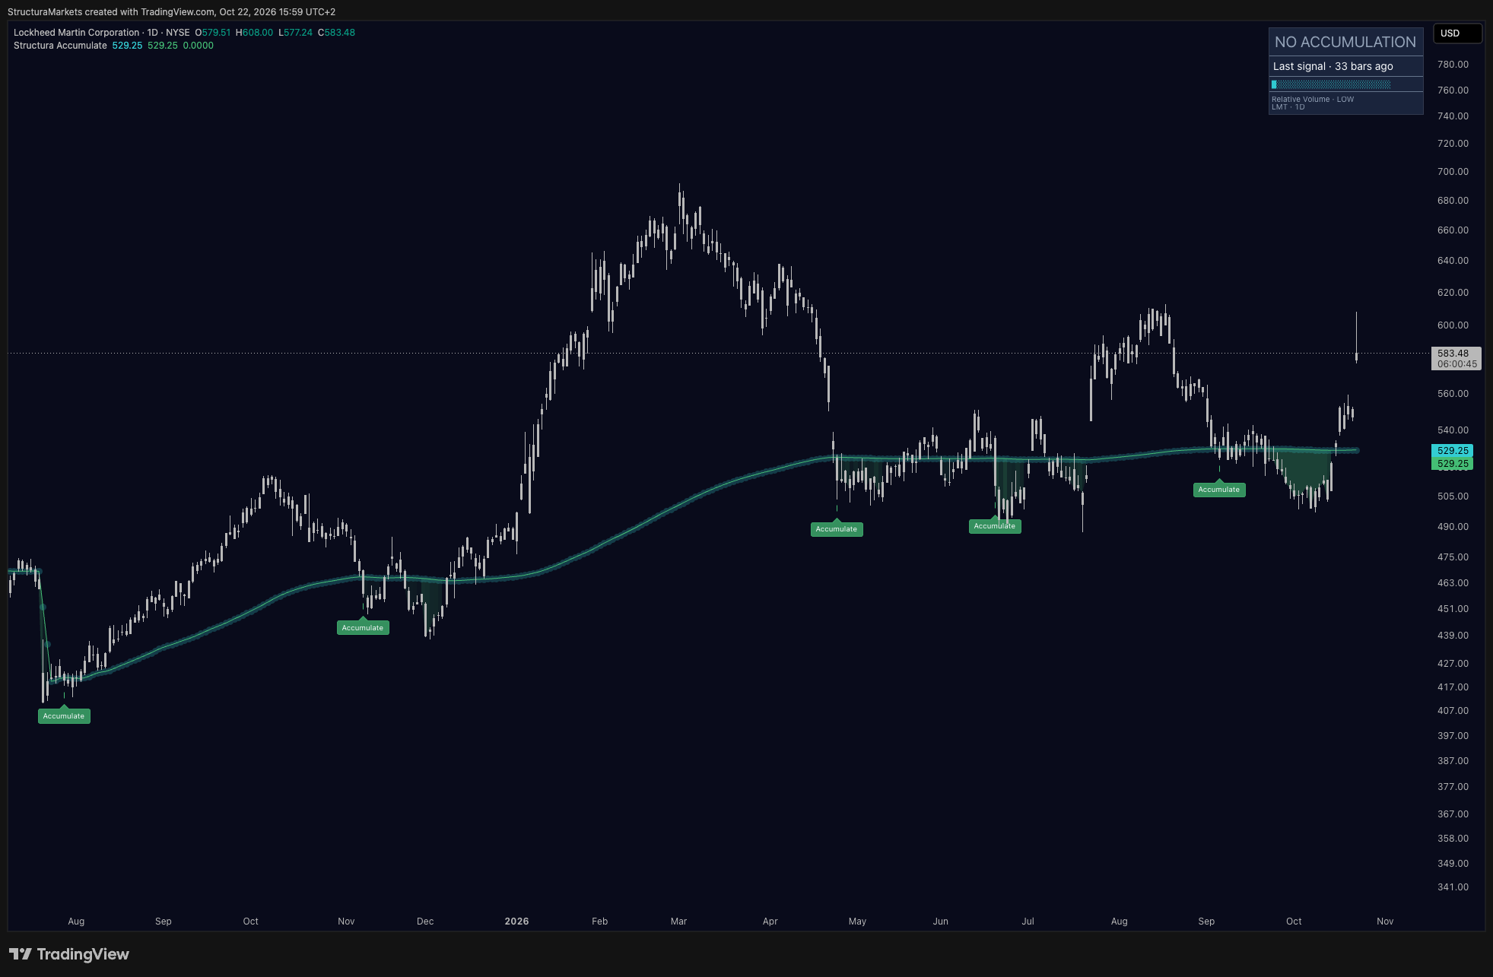Click the "Relative Volume · LOW" text
Viewport: 1493px width, 977px height.
[x=1313, y=99]
